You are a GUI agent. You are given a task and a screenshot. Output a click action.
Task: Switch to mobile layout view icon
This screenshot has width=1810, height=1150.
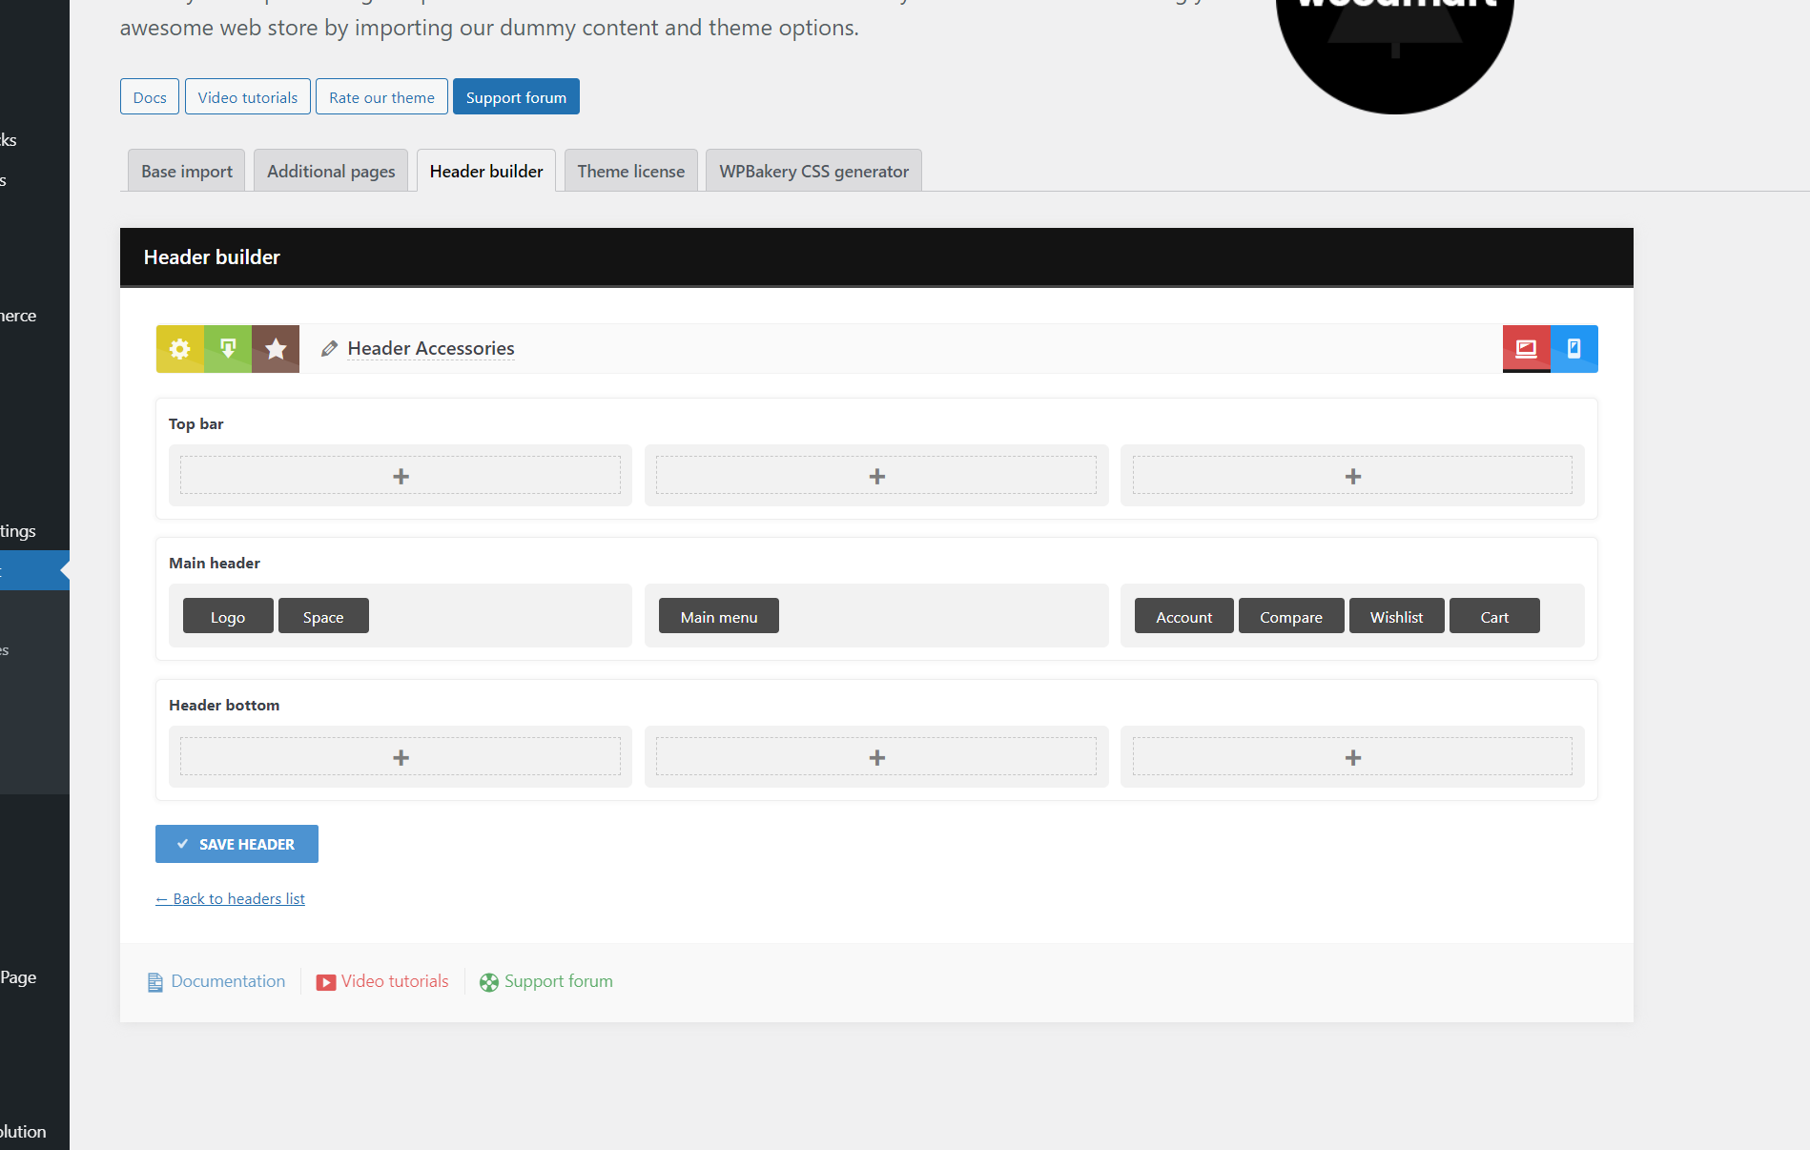[1574, 349]
